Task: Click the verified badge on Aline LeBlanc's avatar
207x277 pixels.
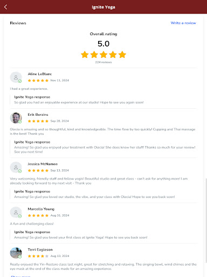Action: (x=20, y=81)
